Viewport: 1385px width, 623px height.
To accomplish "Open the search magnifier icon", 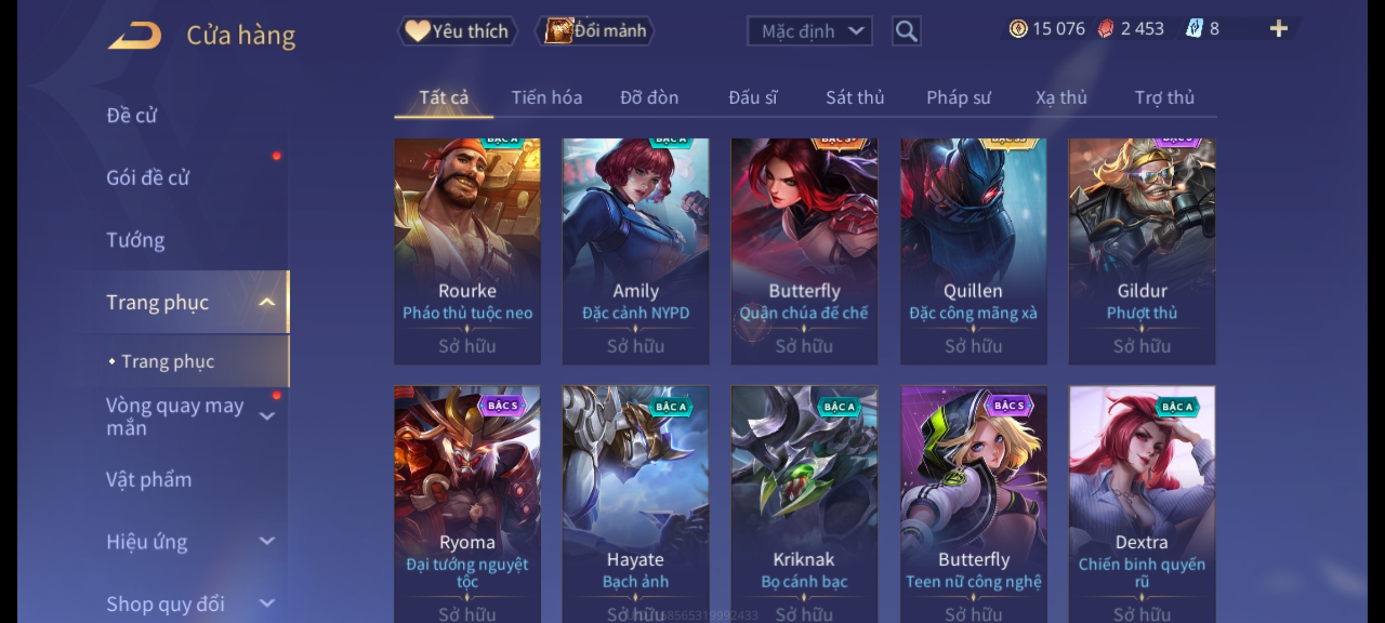I will click(x=906, y=31).
